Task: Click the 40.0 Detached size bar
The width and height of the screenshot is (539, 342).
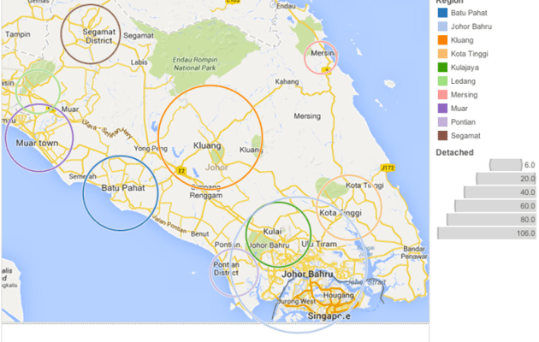Action: pos(500,192)
